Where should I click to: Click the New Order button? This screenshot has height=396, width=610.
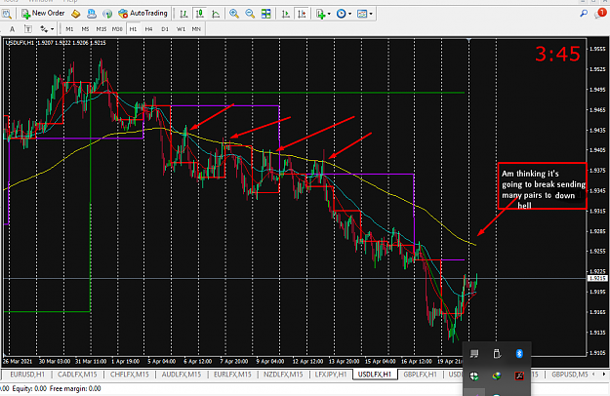(43, 14)
